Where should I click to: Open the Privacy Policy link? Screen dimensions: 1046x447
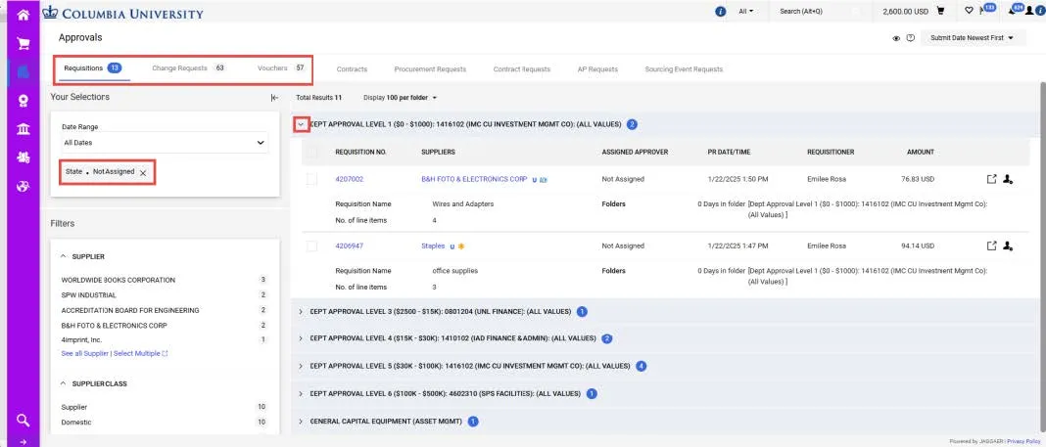pyautogui.click(x=1023, y=442)
